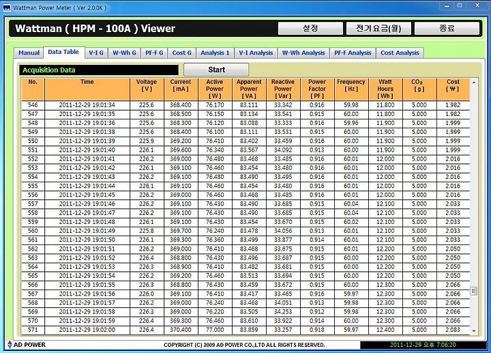Click the CO2 [g] column header
The height and width of the screenshot is (353, 491).
pos(419,89)
